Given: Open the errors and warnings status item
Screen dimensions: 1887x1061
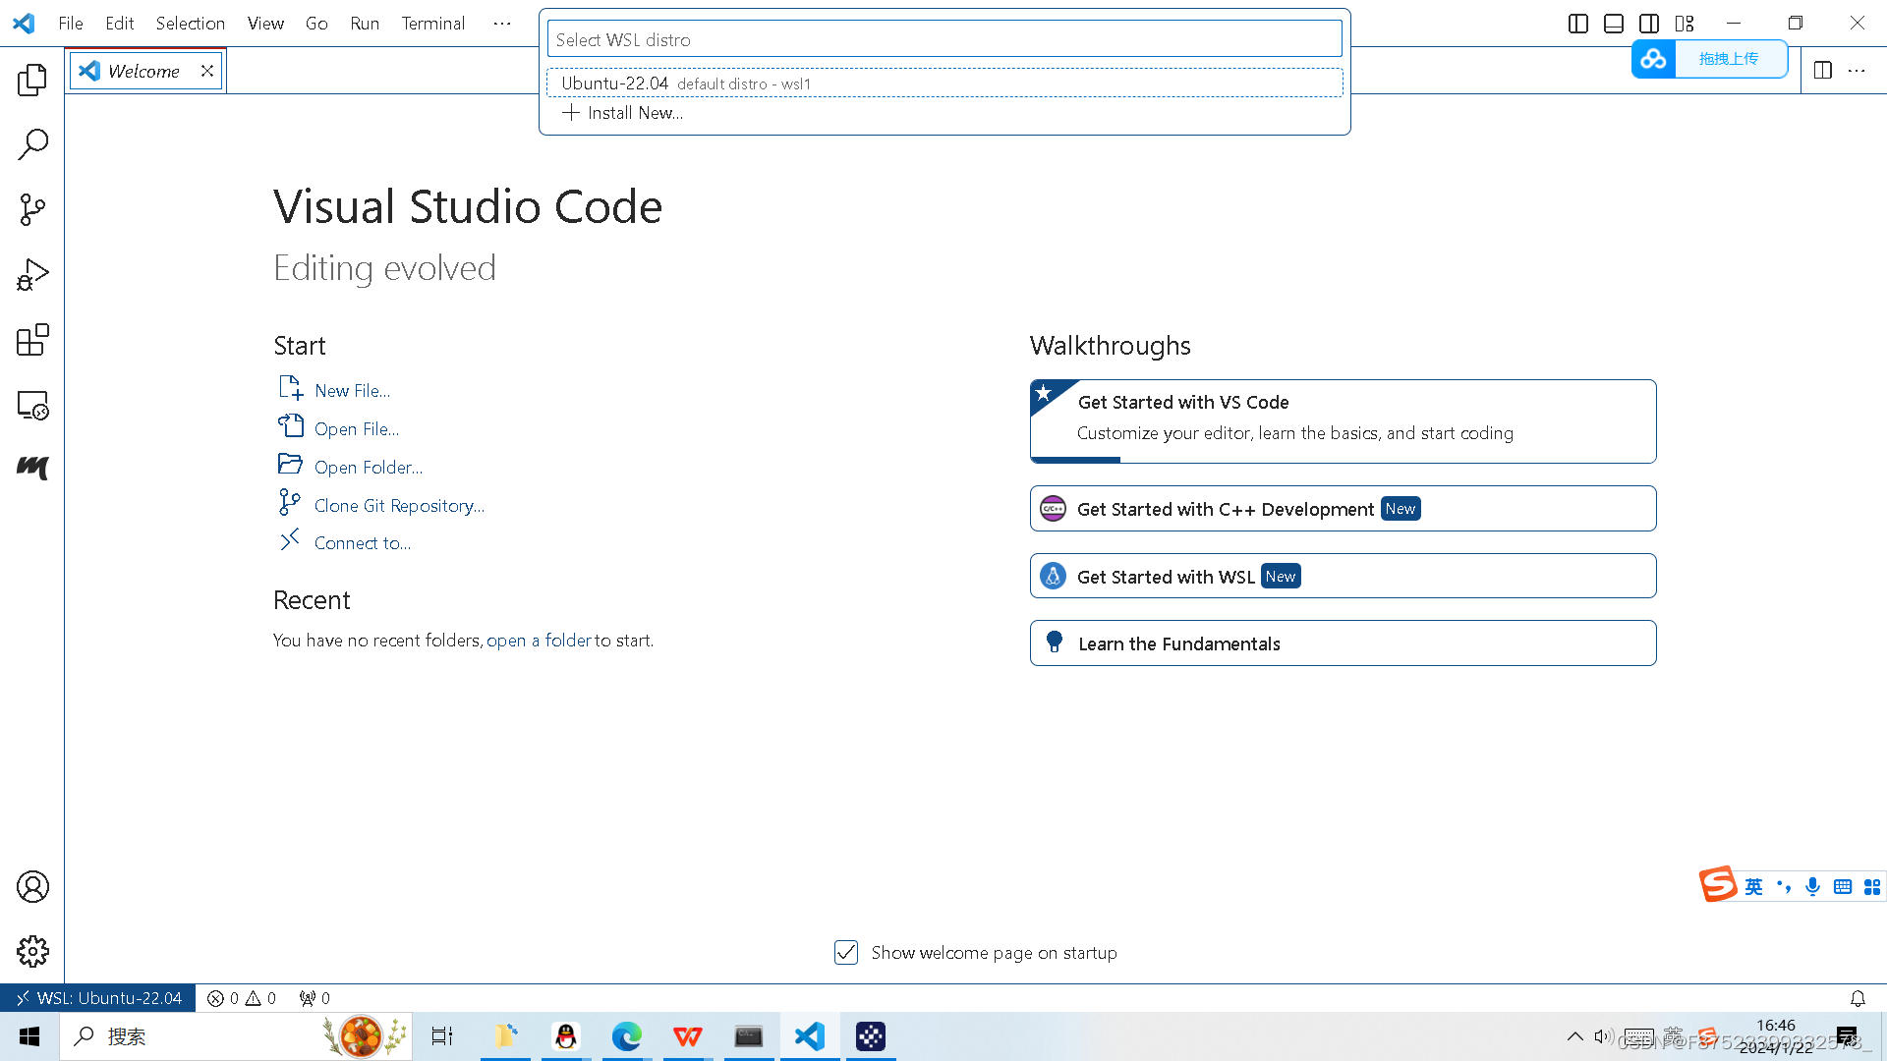Looking at the screenshot, I should pyautogui.click(x=242, y=998).
